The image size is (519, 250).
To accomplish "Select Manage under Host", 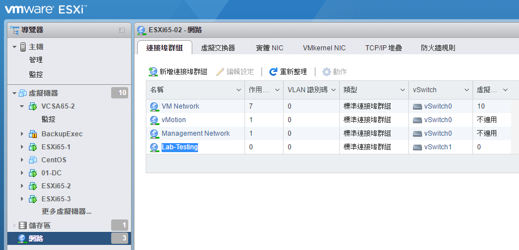I will (x=36, y=60).
